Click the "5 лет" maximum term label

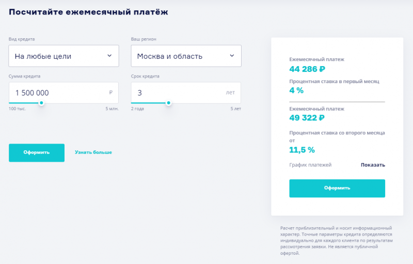coord(235,110)
